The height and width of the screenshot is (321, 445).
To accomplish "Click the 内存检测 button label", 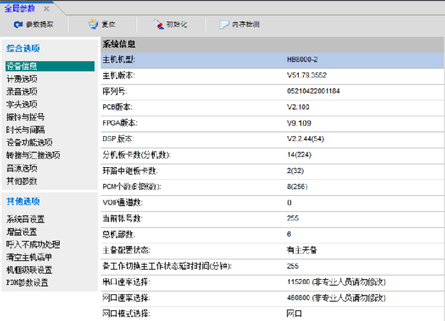I will click(246, 24).
